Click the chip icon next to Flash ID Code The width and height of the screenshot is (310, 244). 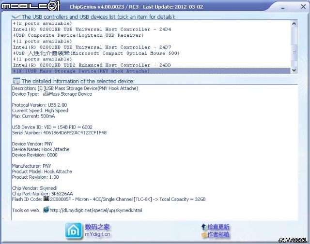pos(46,199)
